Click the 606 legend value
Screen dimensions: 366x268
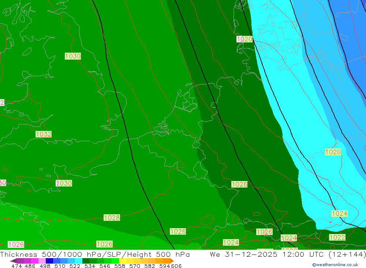pyautogui.click(x=176, y=266)
